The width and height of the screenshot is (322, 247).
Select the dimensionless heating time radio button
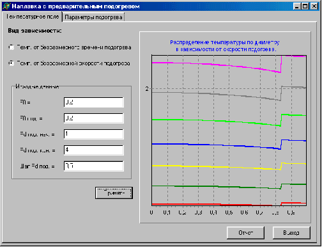click(x=11, y=47)
